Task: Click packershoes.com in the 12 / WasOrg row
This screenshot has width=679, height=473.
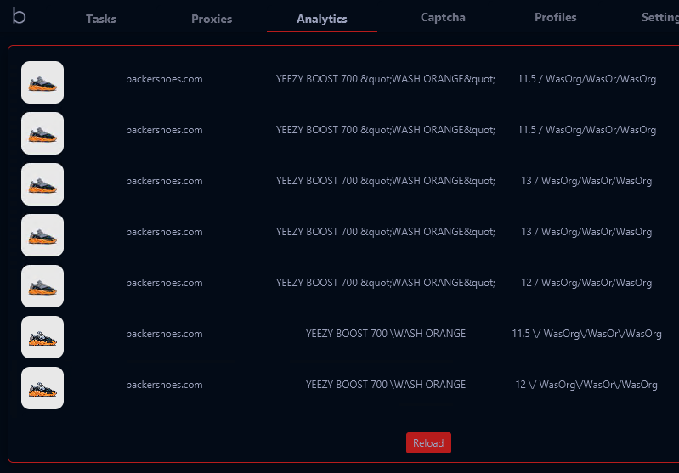Action: 164,283
